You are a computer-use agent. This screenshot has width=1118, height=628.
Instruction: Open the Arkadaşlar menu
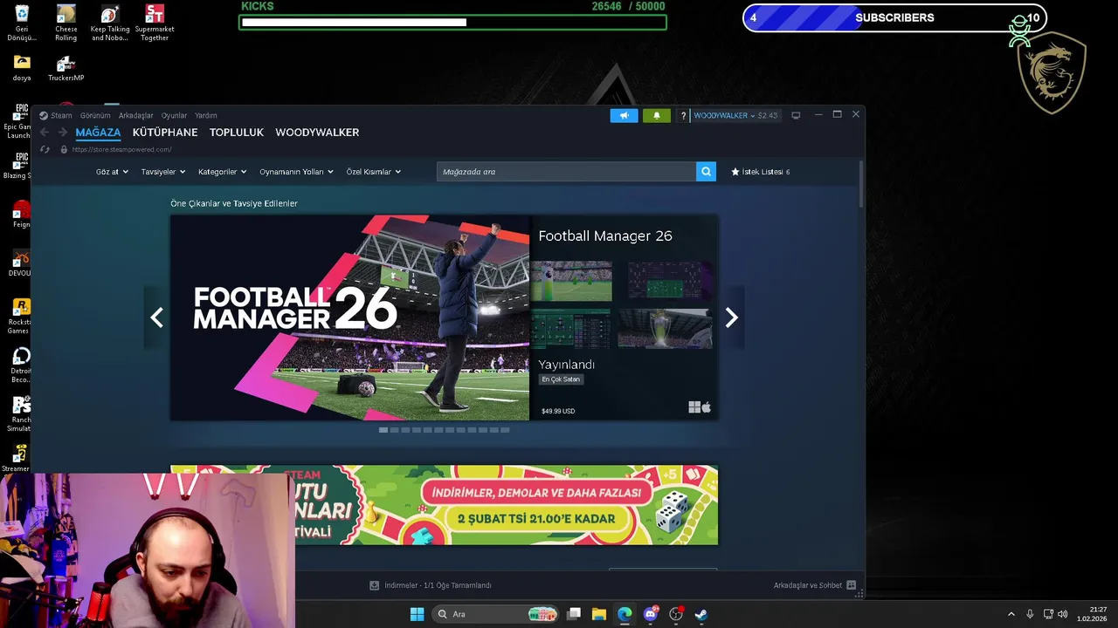click(135, 115)
